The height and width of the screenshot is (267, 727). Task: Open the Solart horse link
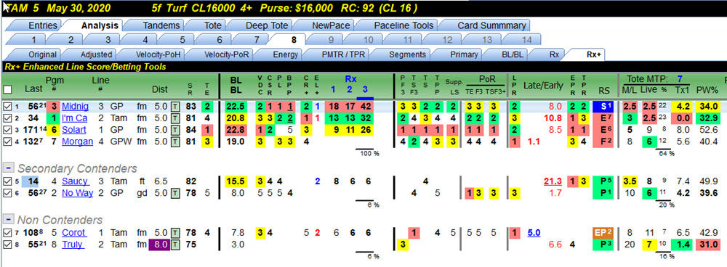click(74, 130)
